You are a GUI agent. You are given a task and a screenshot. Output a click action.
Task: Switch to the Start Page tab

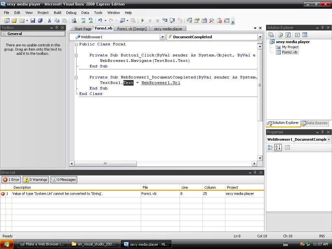83,29
